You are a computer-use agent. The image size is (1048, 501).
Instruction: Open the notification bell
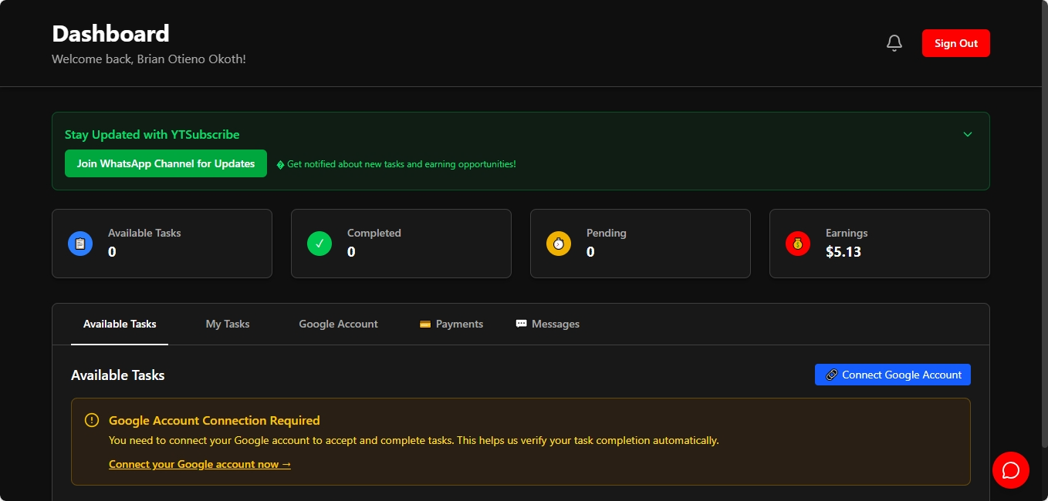click(894, 43)
